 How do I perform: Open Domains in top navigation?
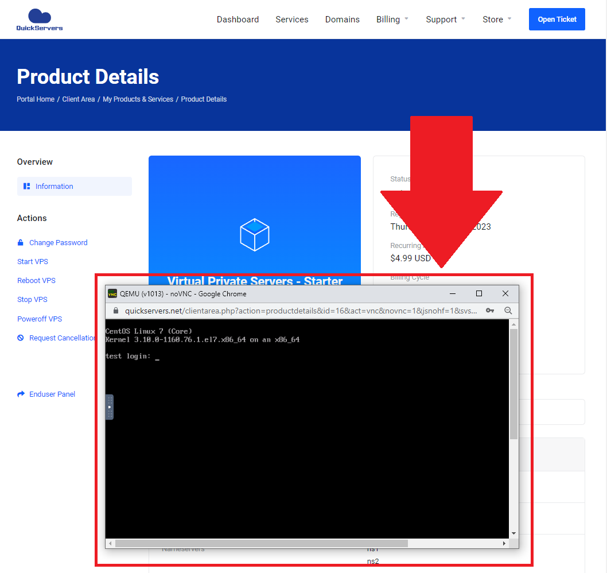[342, 20]
